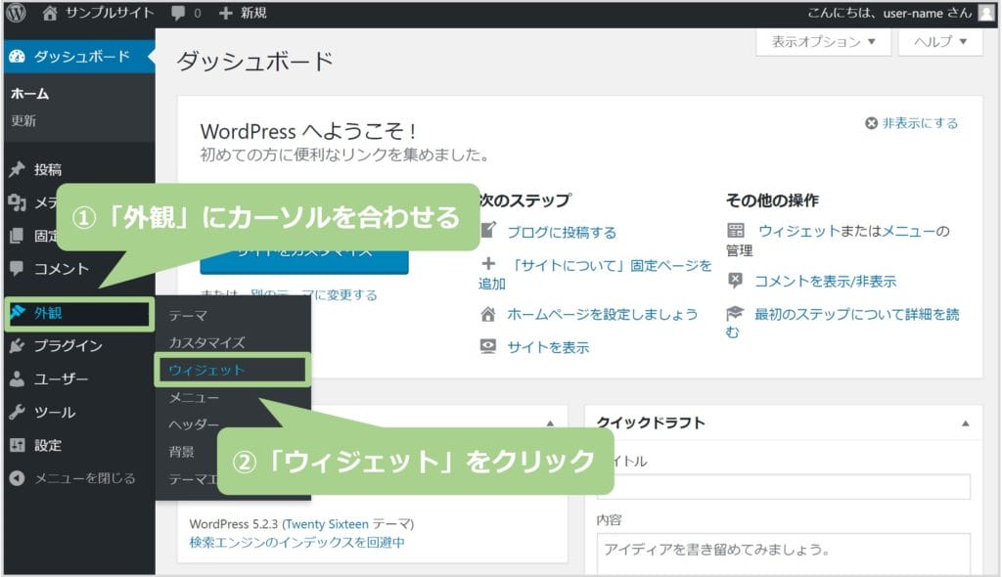Click the monitor icon beside サイトを表示
This screenshot has width=1002, height=577.
(488, 346)
